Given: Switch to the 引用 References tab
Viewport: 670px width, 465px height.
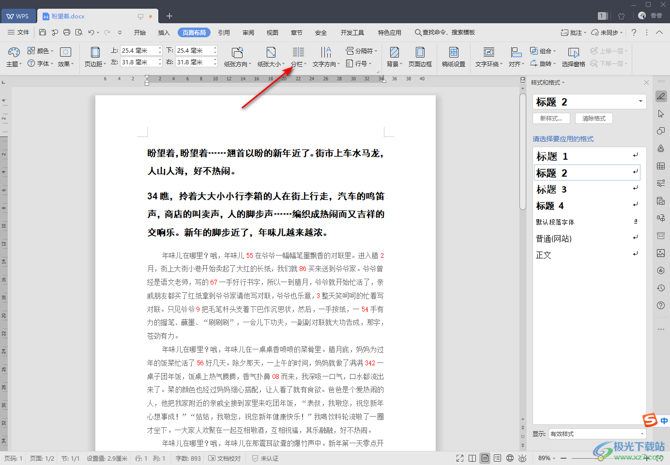Looking at the screenshot, I should coord(224,32).
